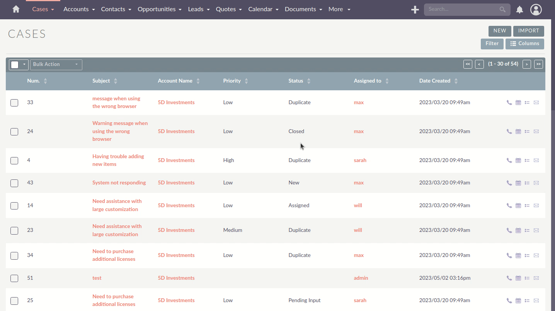Create a task for case 4
The width and height of the screenshot is (555, 311).
pos(527,160)
